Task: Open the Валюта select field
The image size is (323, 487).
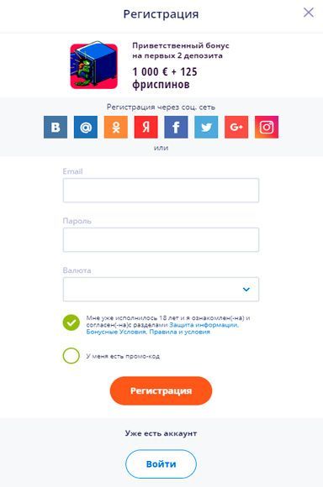Action: tap(161, 289)
